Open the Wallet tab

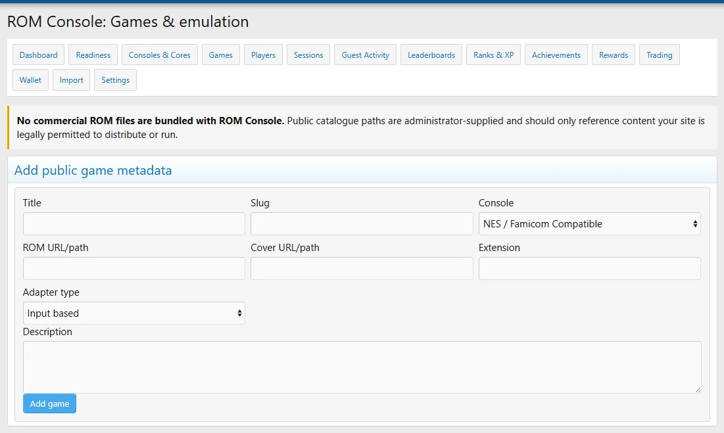[x=30, y=80]
